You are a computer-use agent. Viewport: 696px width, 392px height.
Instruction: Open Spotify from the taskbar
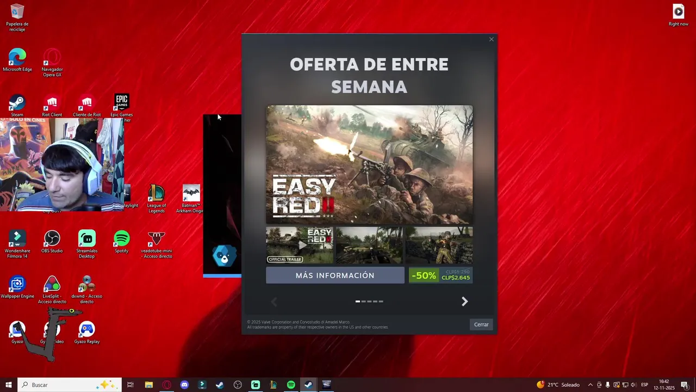(x=291, y=385)
